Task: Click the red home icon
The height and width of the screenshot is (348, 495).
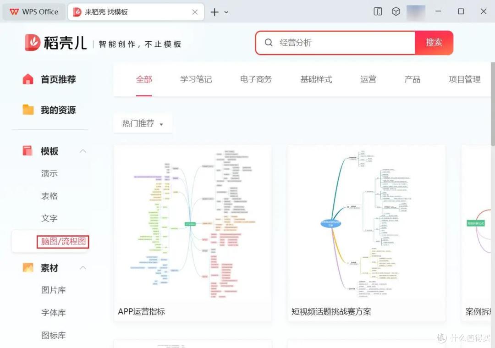Action: coord(28,79)
